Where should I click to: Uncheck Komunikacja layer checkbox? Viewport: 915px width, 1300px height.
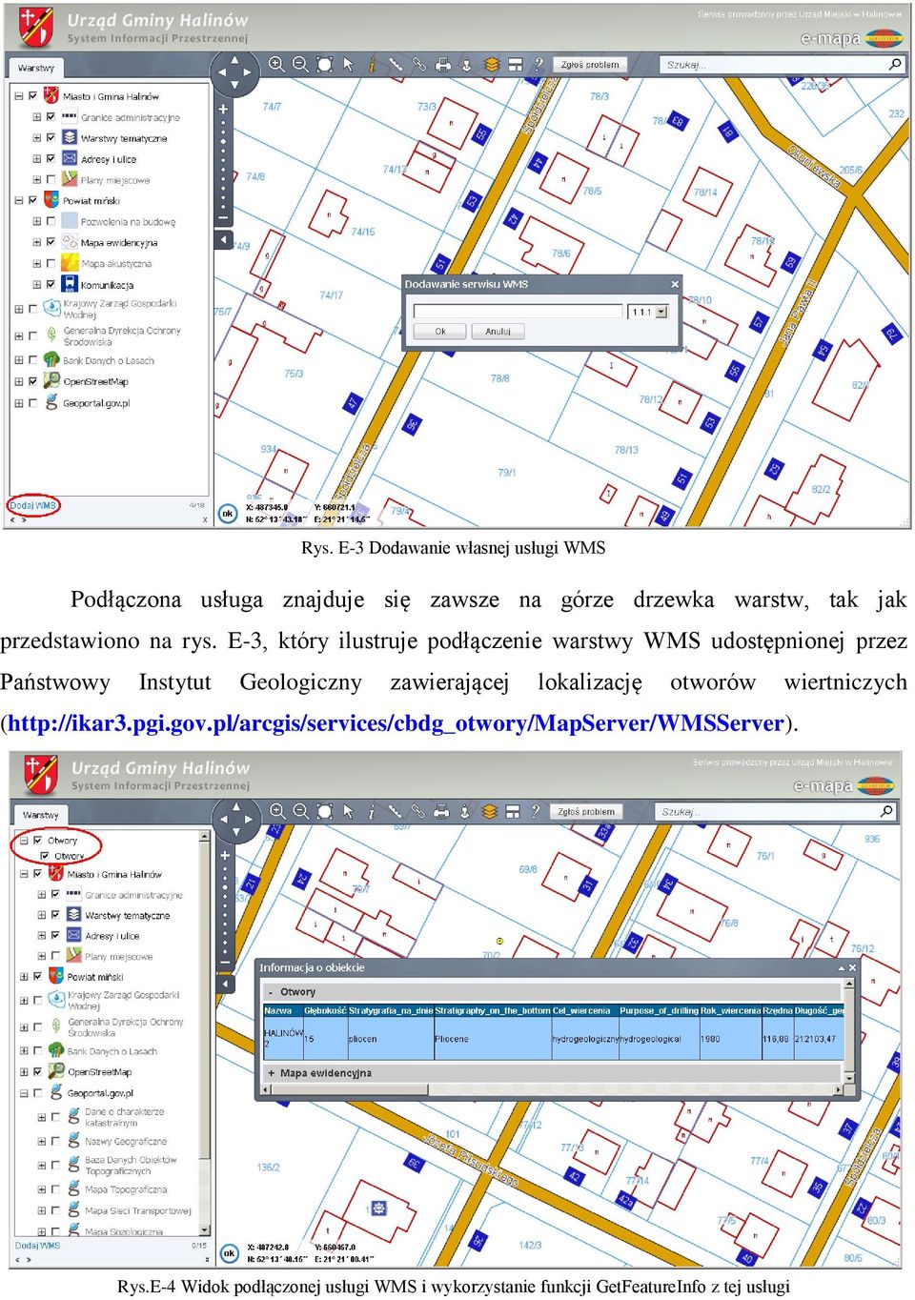pos(51,284)
